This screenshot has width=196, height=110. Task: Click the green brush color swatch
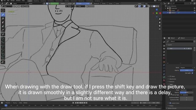(x=55, y=3)
